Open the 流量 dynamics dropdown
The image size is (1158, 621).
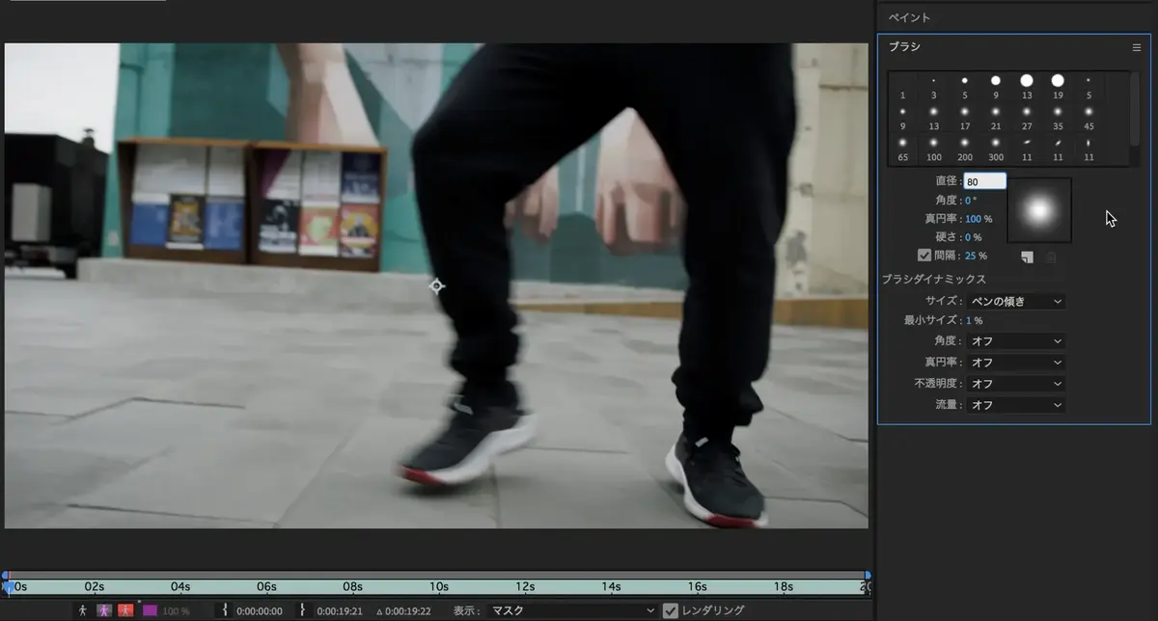(x=1015, y=405)
